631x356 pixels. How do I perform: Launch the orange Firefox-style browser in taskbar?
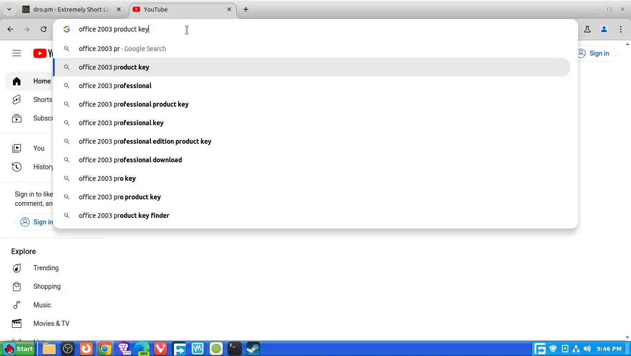tap(86, 349)
